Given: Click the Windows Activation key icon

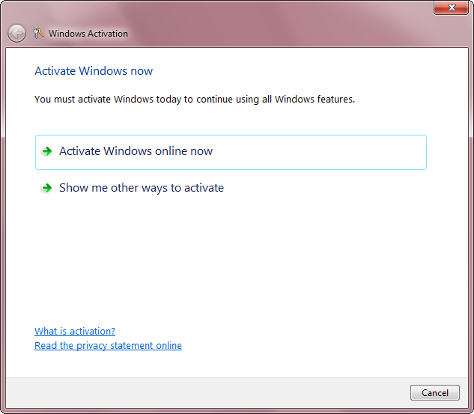Looking at the screenshot, I should click(x=38, y=33).
